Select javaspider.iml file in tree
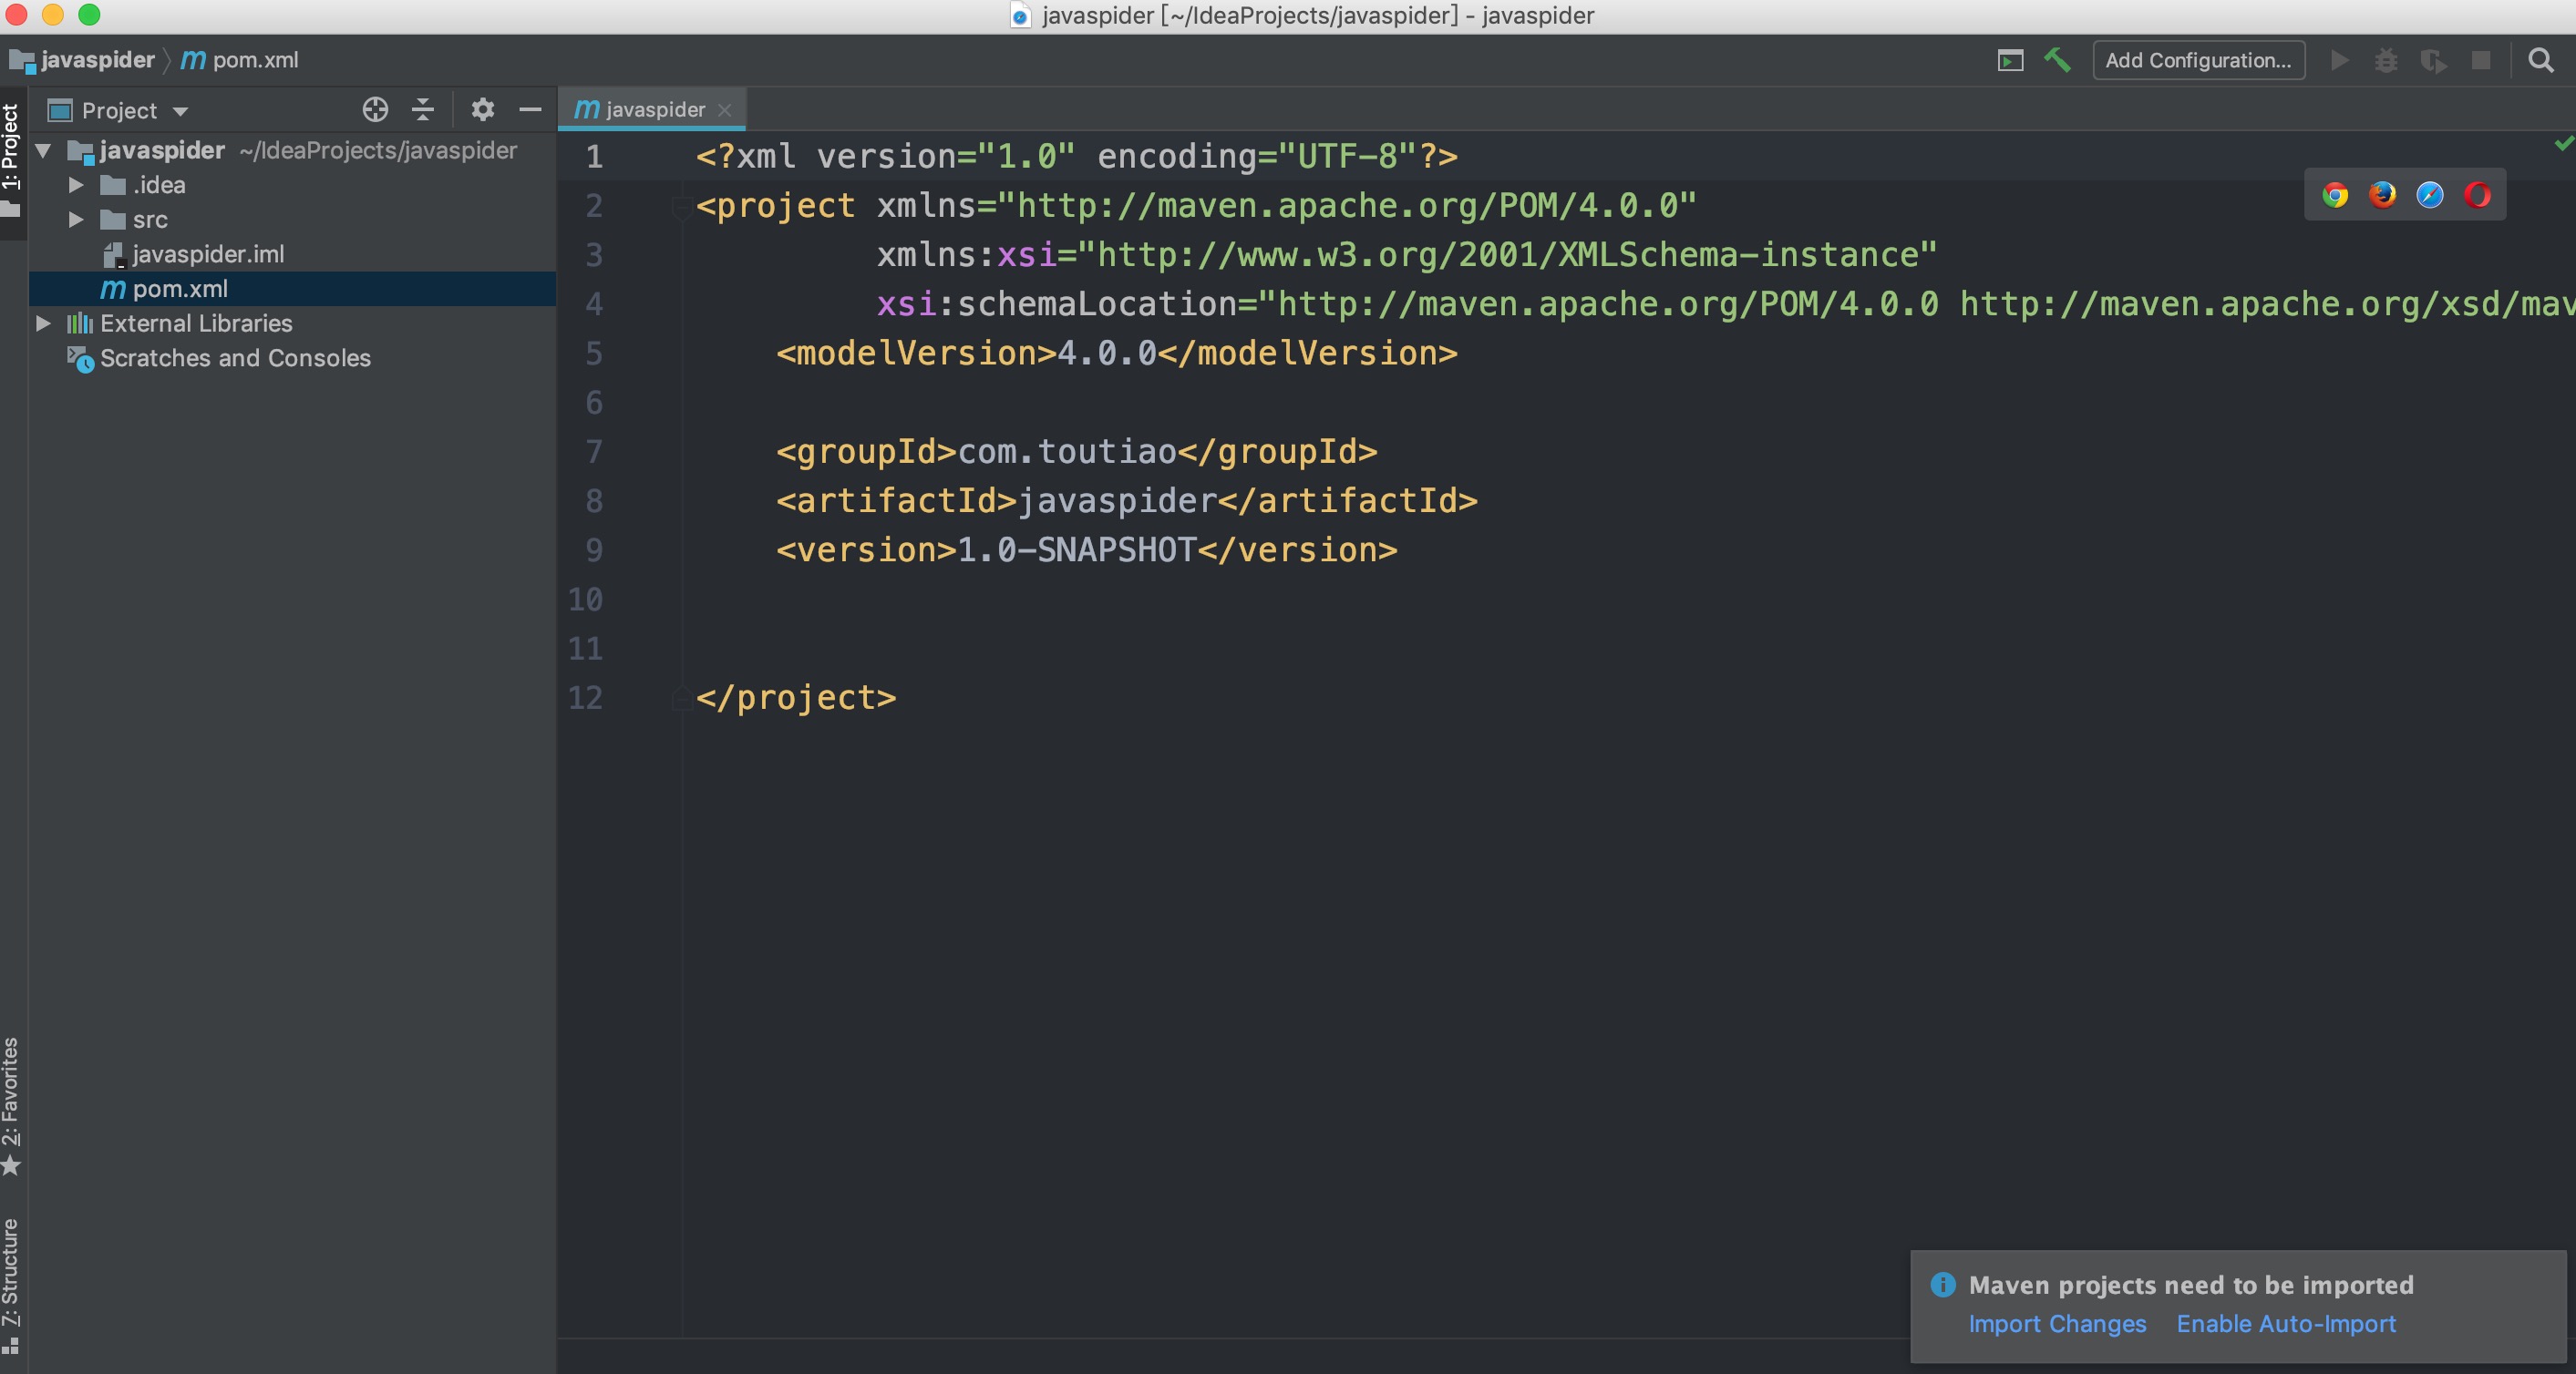The height and width of the screenshot is (1374, 2576). click(x=208, y=254)
